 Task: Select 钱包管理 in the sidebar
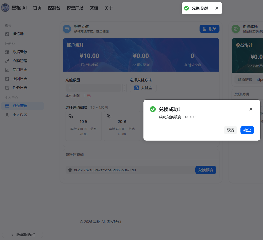click(x=20, y=106)
